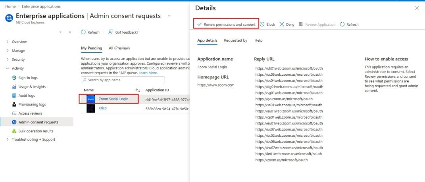
Task: Click Krisp app logo thumbnail
Action: [x=91, y=109]
